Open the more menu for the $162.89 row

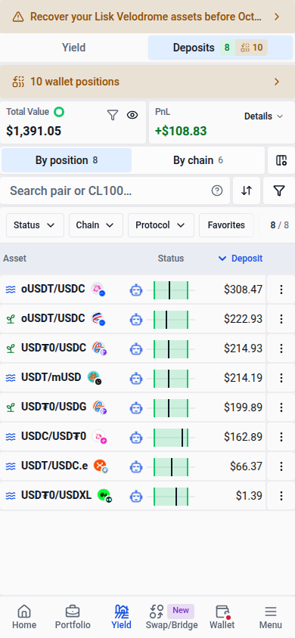click(281, 437)
